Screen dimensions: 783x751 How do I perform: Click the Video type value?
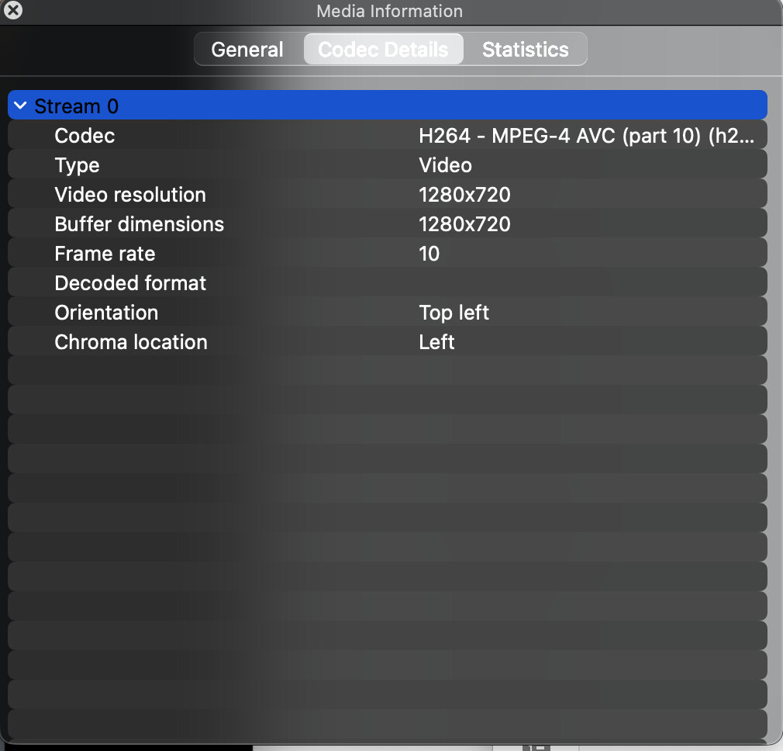click(x=445, y=165)
